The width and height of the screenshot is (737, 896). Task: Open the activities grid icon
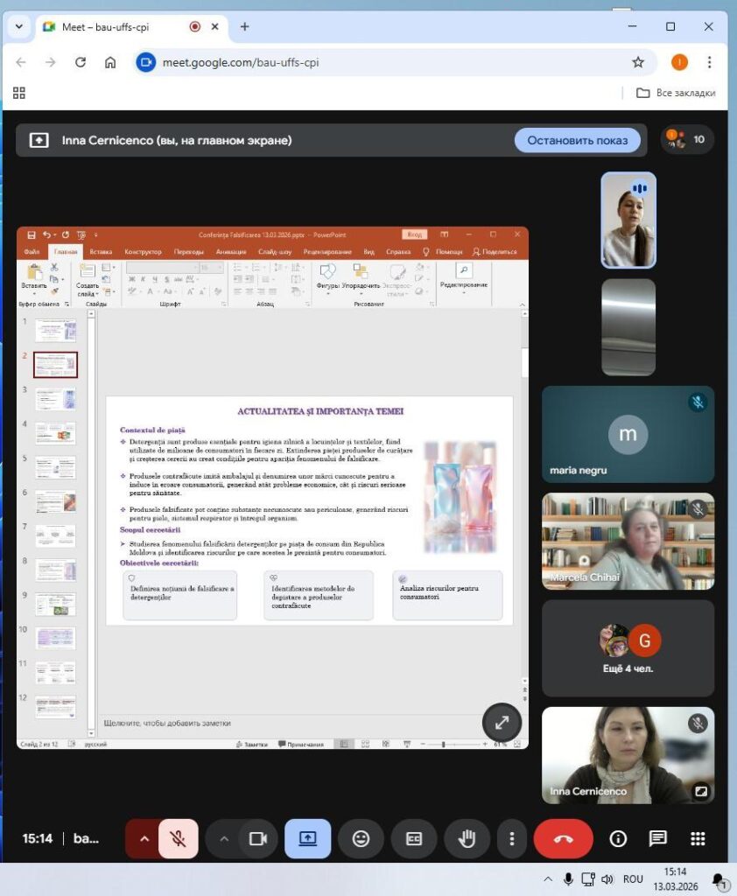pyautogui.click(x=698, y=838)
